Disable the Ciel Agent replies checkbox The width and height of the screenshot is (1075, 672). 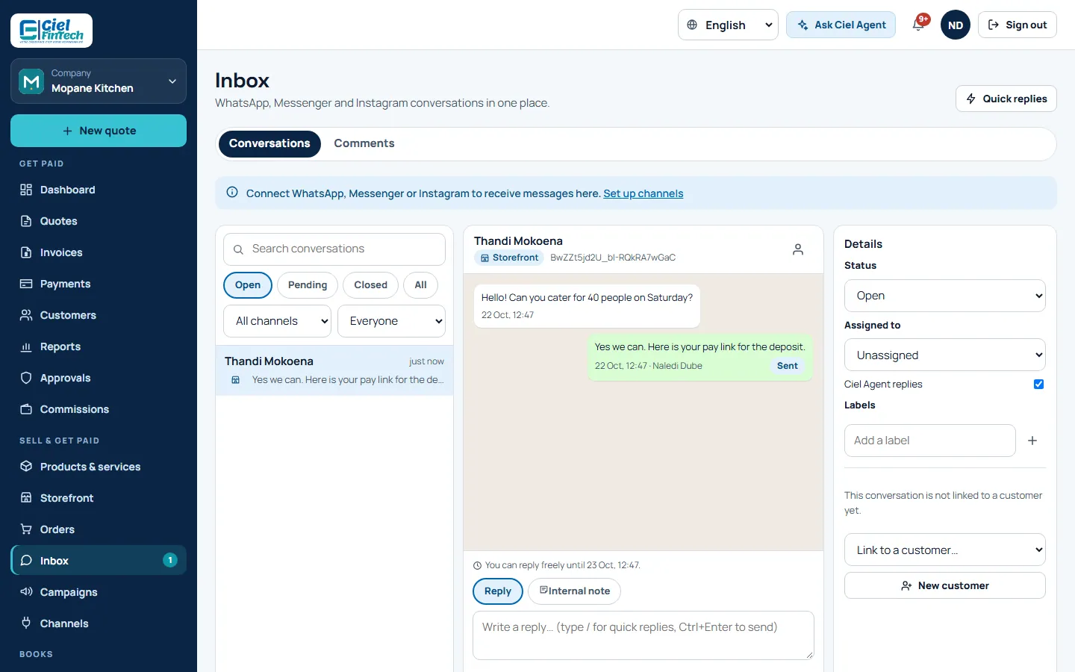coord(1038,385)
